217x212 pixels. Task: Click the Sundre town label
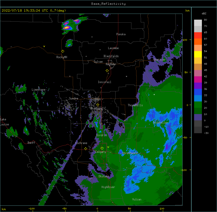(x=74, y=98)
